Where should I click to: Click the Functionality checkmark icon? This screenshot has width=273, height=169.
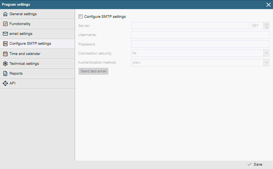click(5, 24)
